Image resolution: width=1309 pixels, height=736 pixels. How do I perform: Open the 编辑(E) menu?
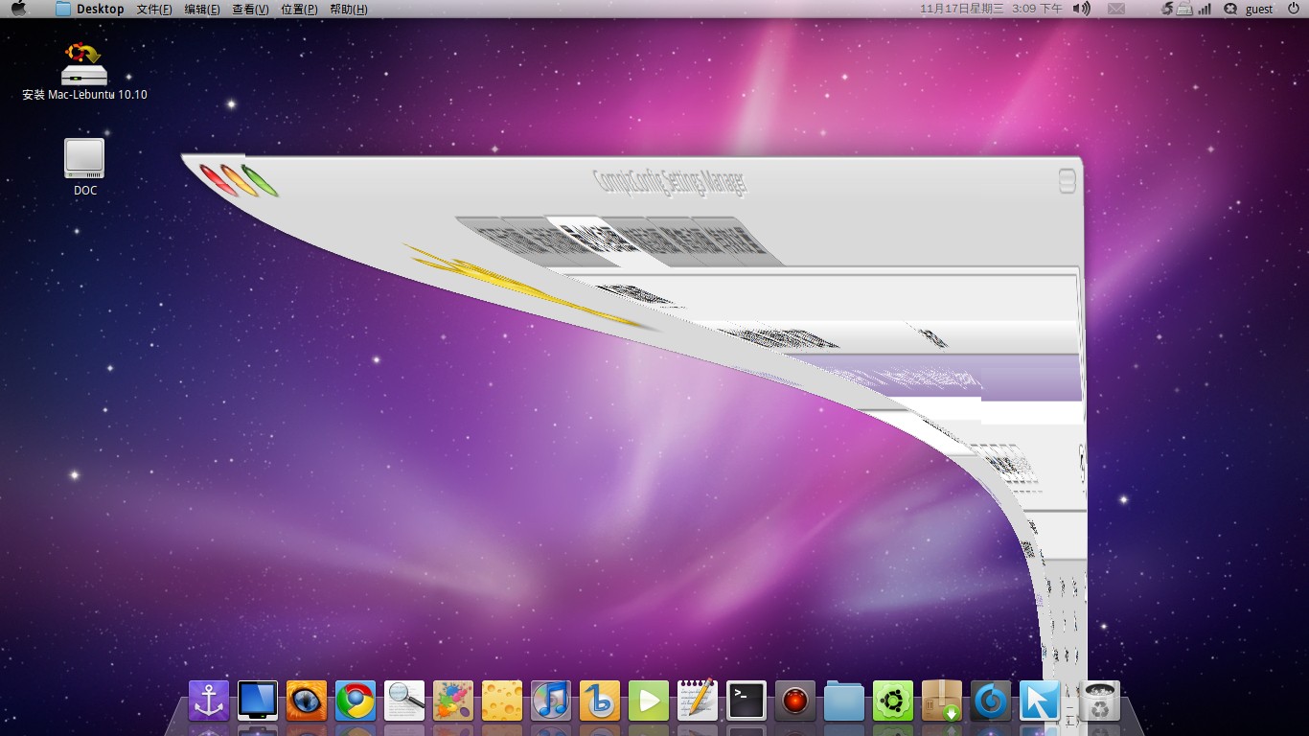202,9
